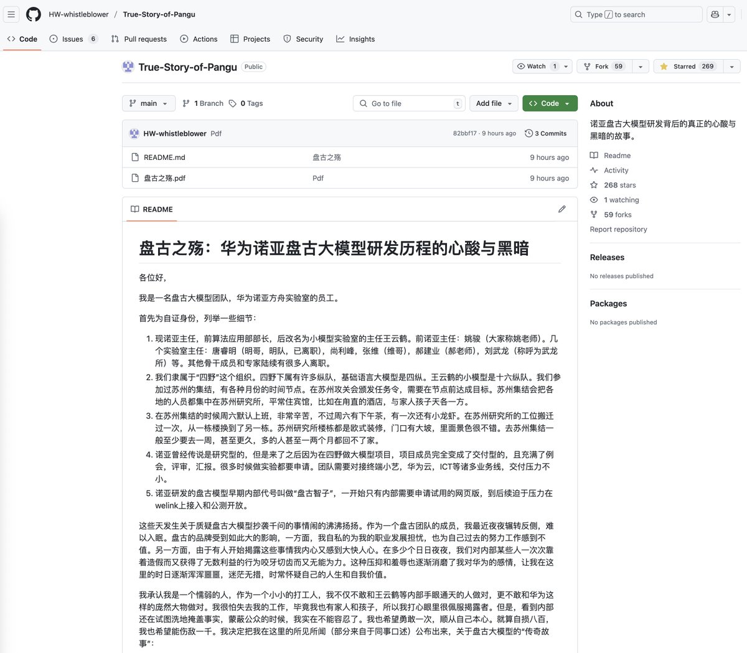Focus the Type / to search field
The width and height of the screenshot is (747, 653).
click(636, 14)
